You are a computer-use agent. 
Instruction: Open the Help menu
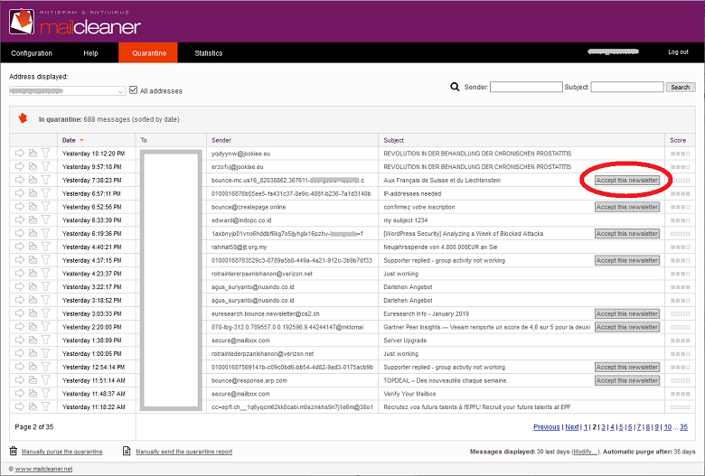[x=90, y=53]
